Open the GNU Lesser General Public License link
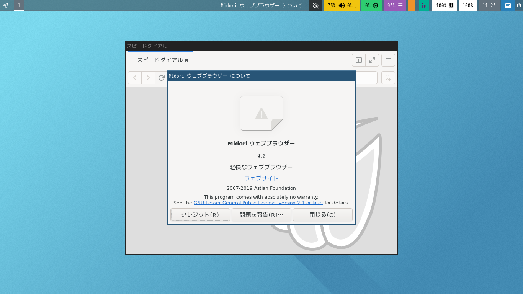This screenshot has height=294, width=523. [258, 203]
